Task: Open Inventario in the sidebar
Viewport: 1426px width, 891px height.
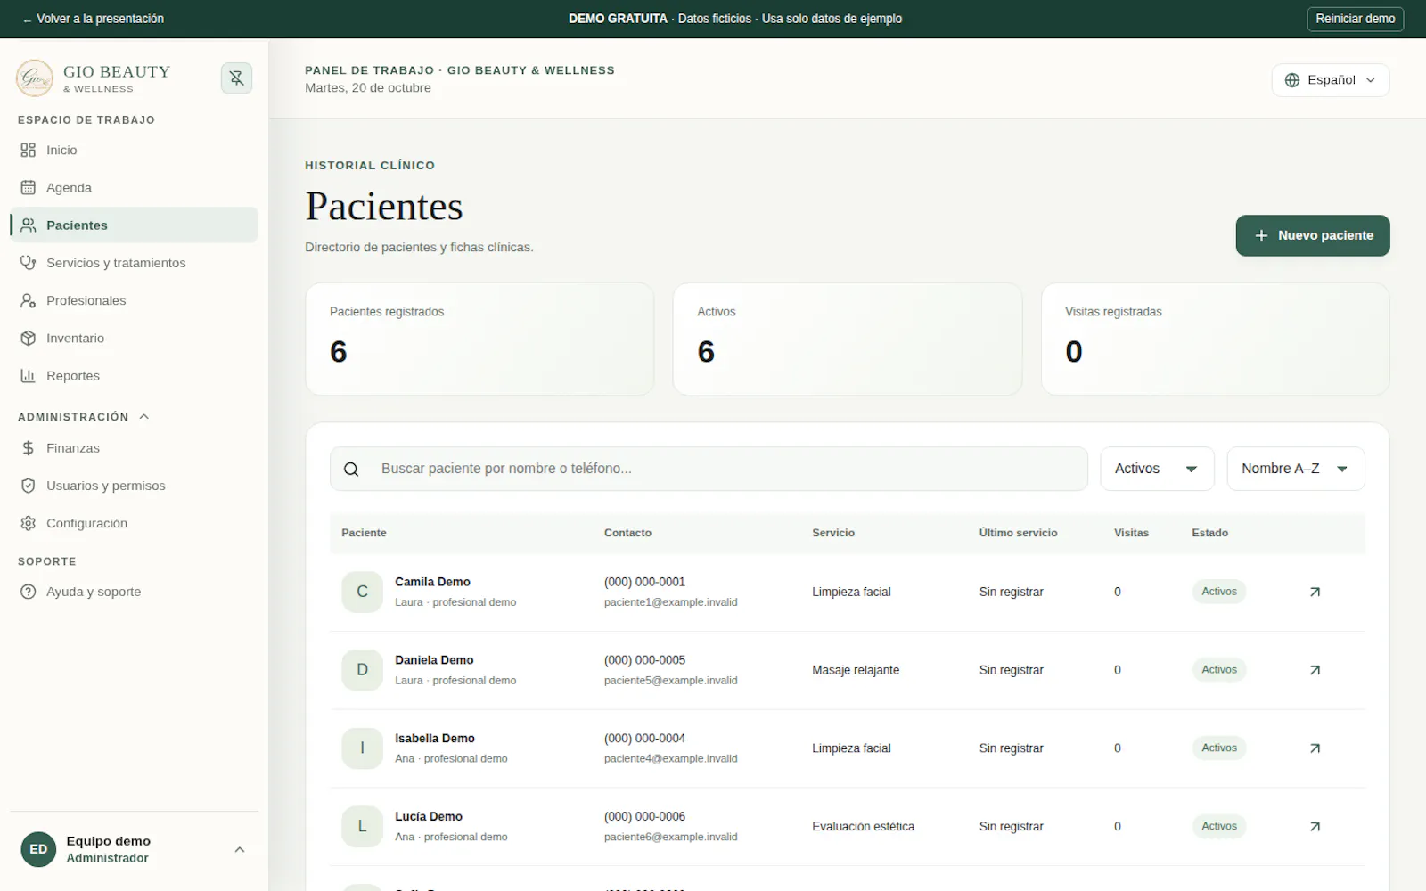Action: [x=134, y=338]
